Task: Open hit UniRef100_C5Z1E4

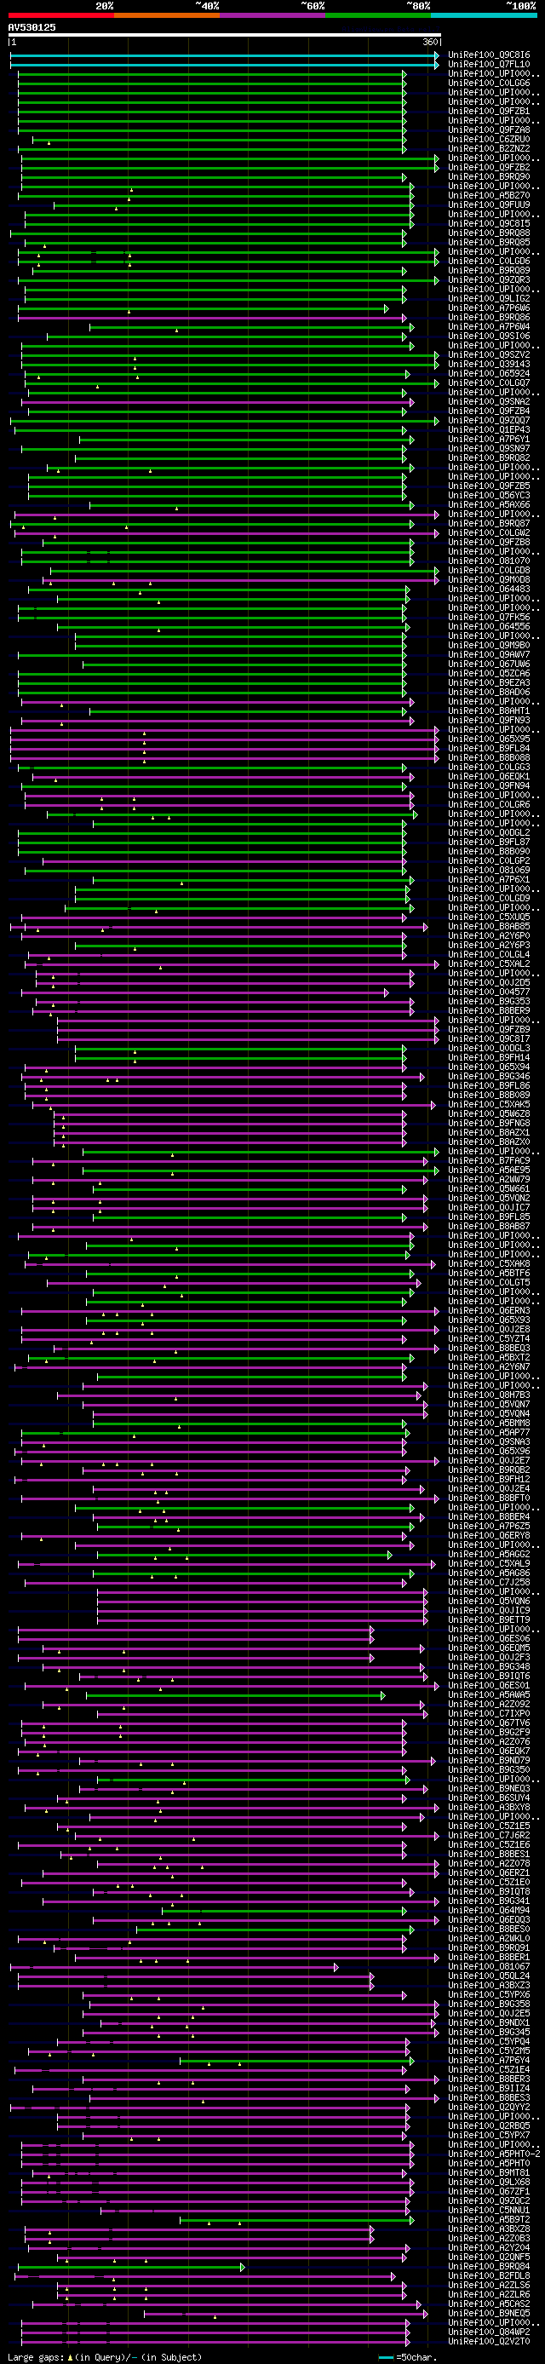Action: click(489, 2069)
